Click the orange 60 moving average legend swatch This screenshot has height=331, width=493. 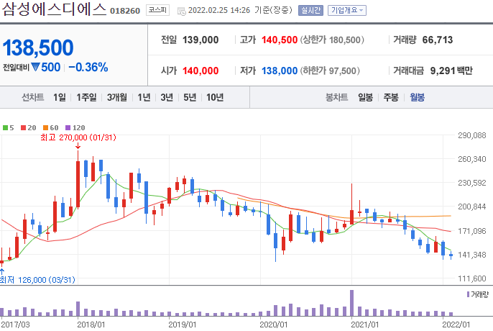tap(45, 127)
